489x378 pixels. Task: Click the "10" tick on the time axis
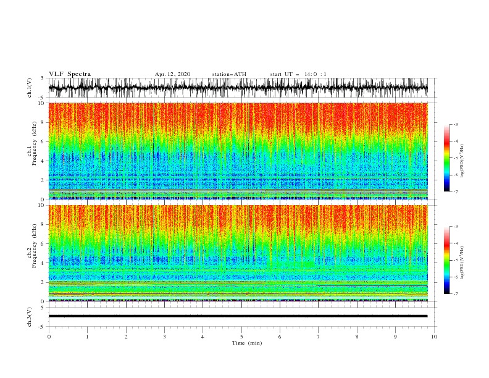(434, 337)
